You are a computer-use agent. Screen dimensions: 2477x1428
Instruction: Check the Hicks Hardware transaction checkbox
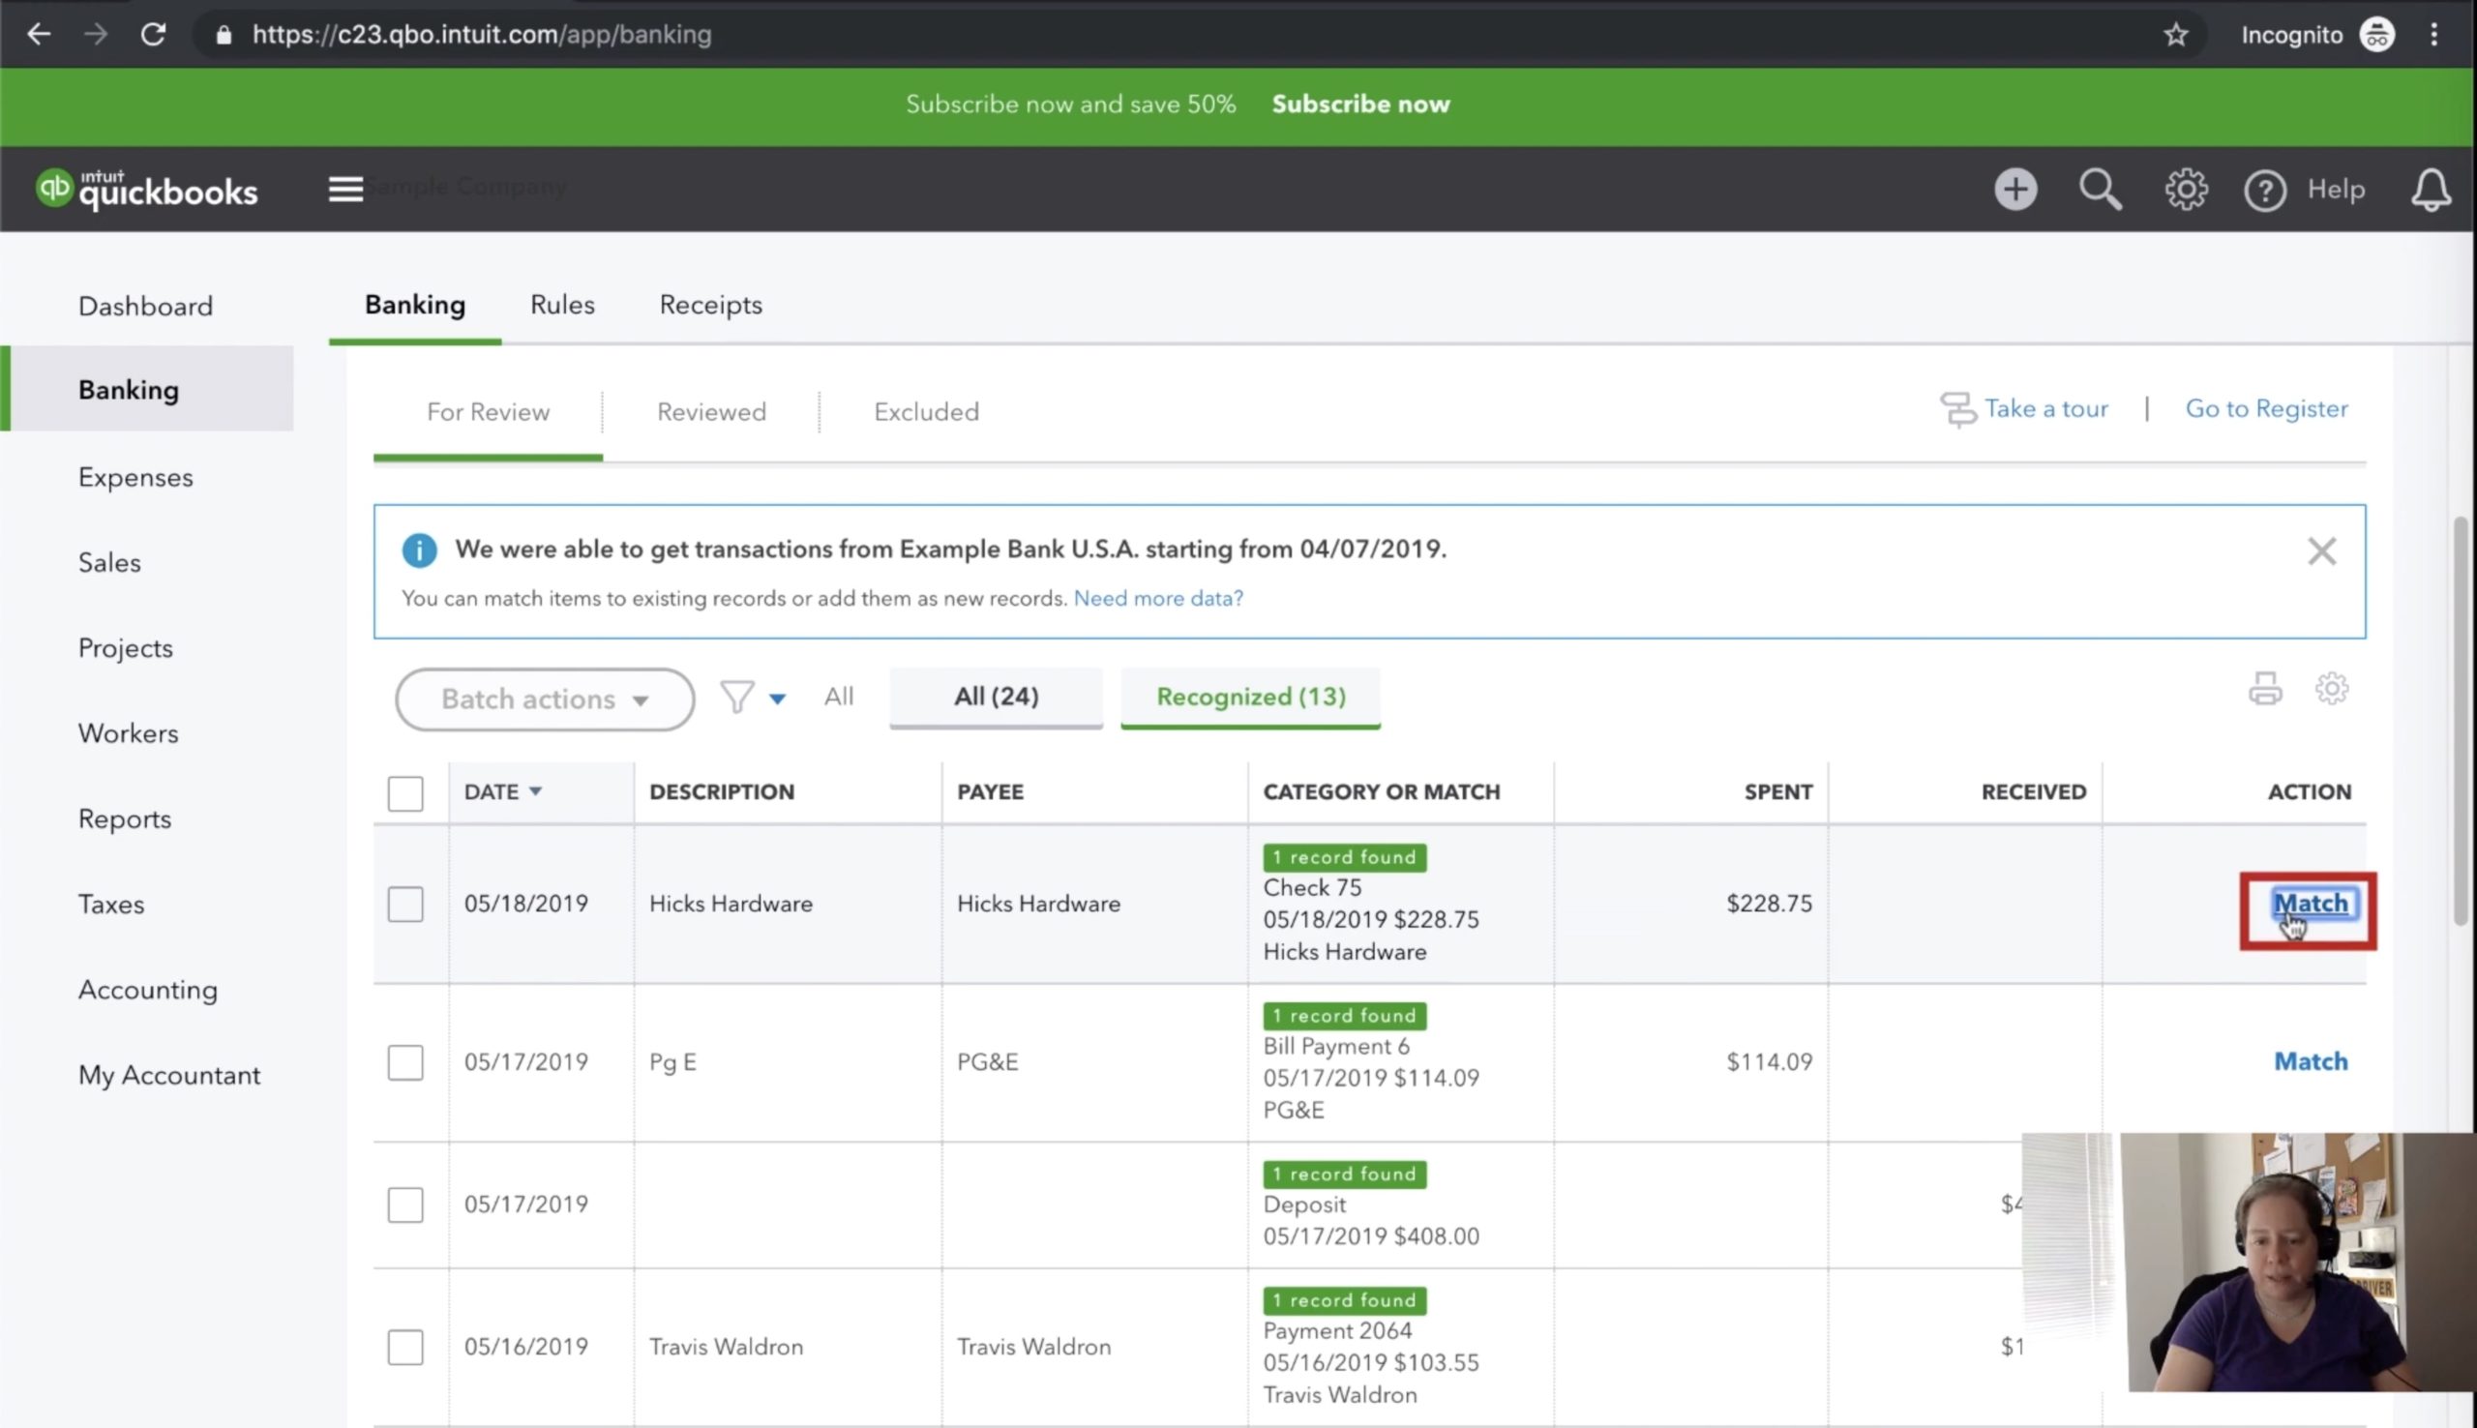(405, 904)
